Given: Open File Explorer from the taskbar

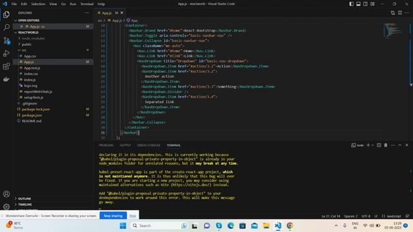Looking at the screenshot, I should [266, 226].
